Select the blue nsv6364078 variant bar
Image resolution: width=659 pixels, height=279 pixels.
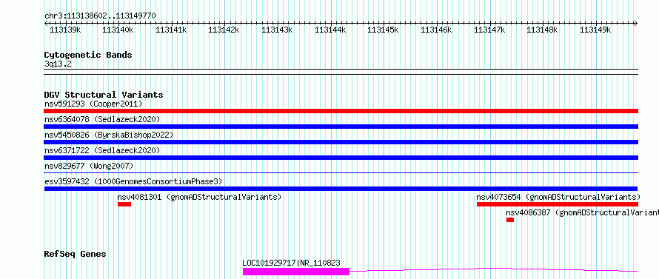[x=341, y=127]
